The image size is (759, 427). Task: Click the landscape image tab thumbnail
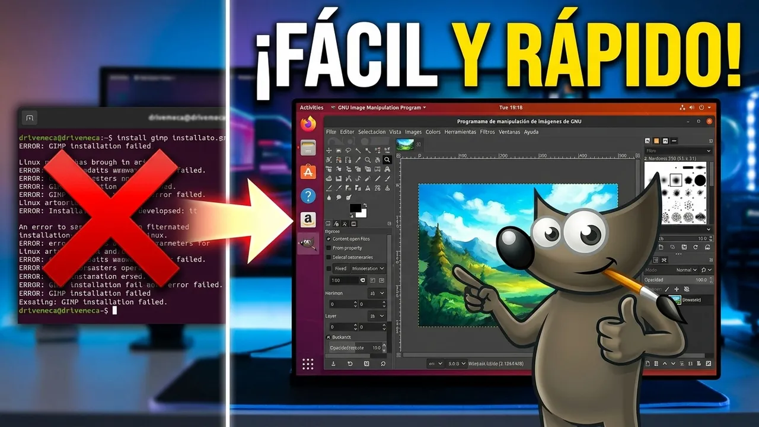405,144
